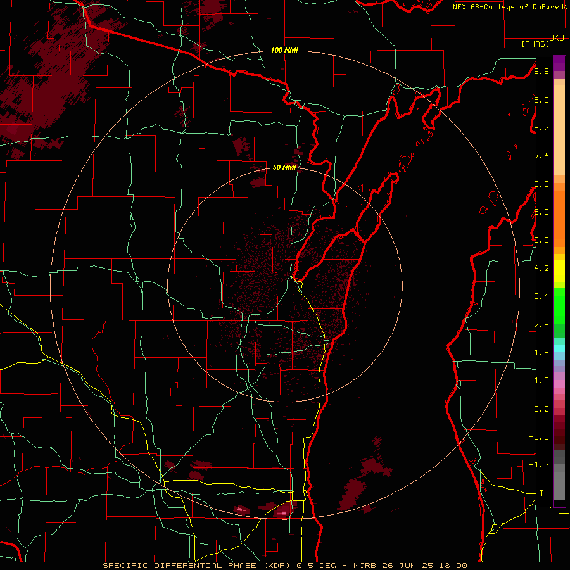Click the purple segment at the color bar top

coord(559,63)
